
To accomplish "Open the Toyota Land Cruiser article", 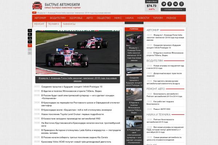I will [x=72, y=114].
